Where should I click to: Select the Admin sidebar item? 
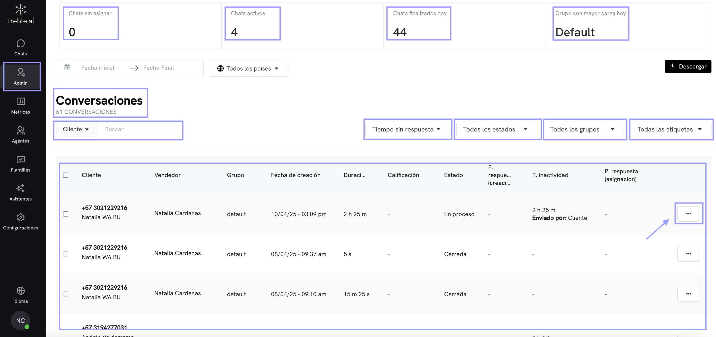21,77
